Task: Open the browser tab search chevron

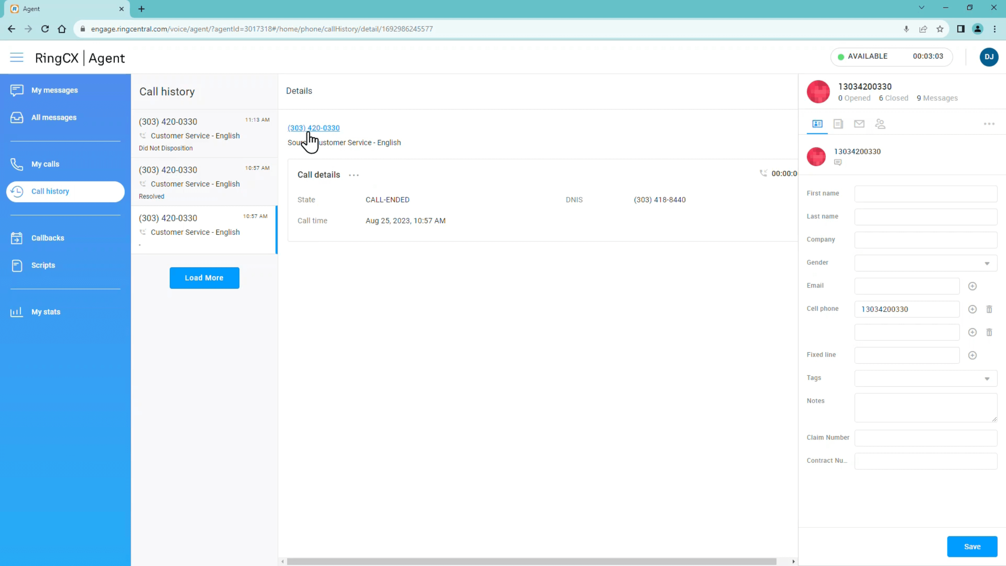Action: 922,7
